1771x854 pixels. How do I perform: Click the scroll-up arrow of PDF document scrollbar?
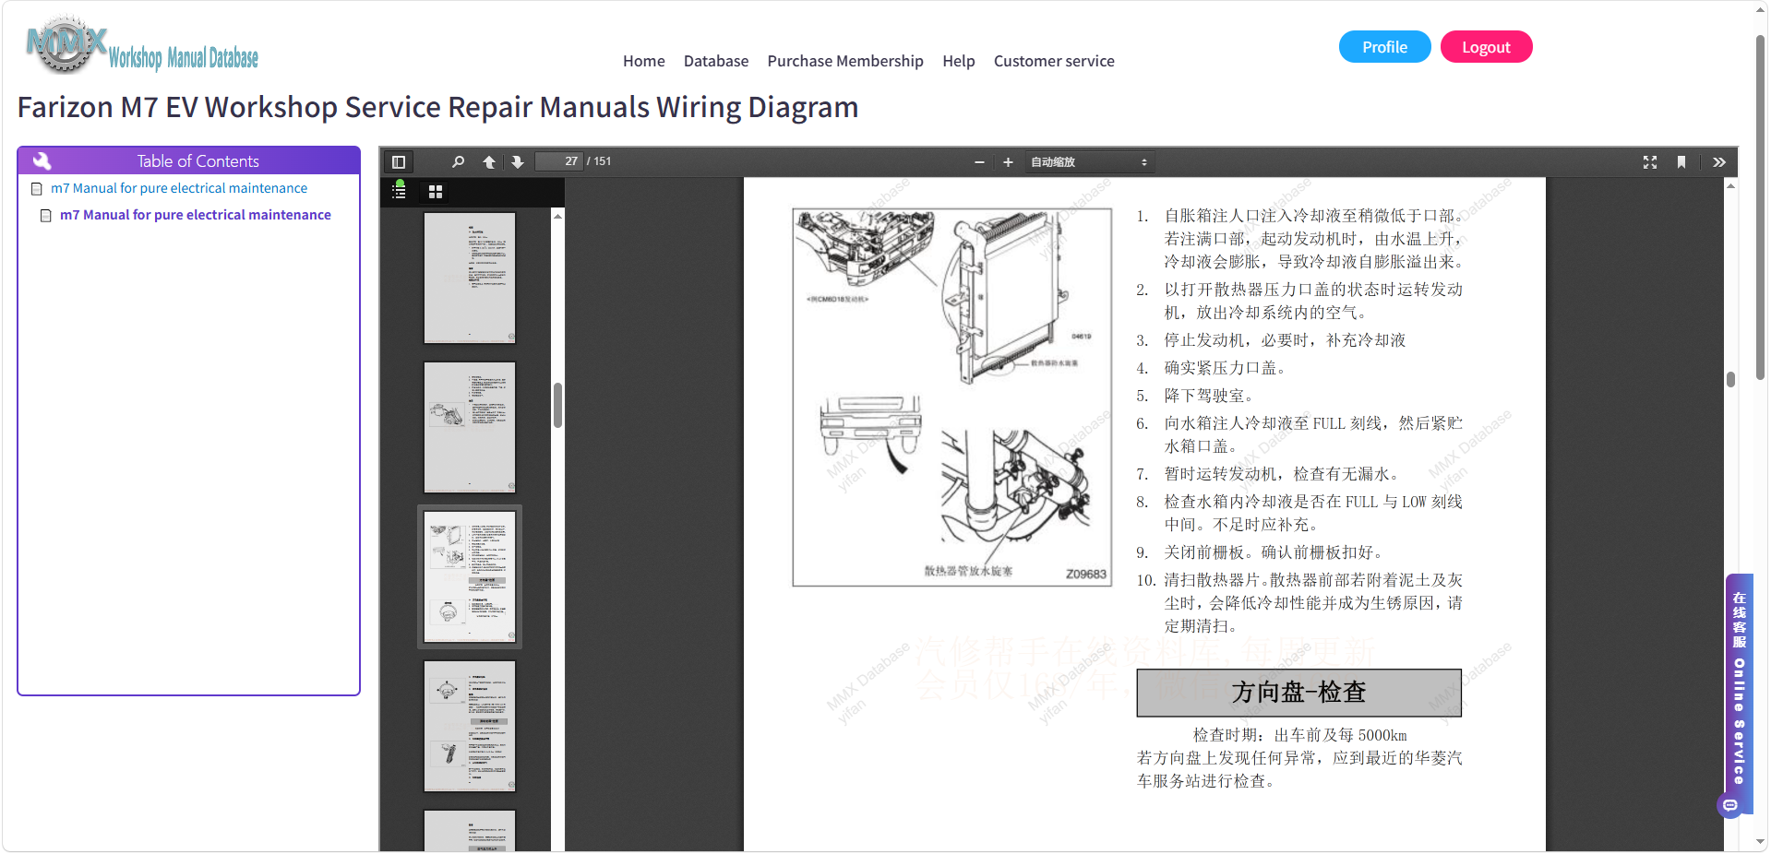1730,186
